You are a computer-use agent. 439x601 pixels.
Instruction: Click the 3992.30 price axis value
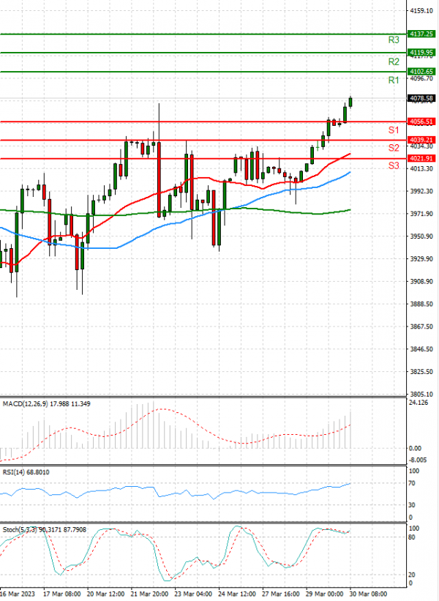click(421, 191)
